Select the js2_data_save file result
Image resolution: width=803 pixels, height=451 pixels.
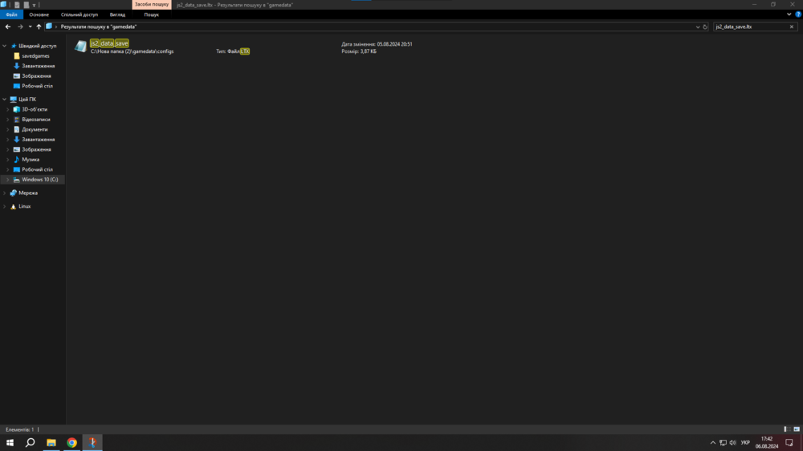click(x=109, y=43)
